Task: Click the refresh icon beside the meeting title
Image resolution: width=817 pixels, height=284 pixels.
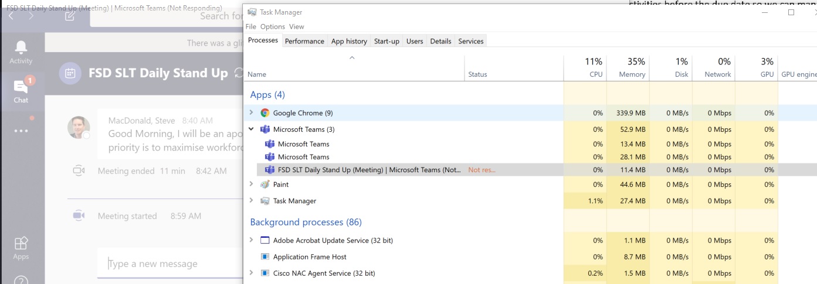Action: (238, 73)
